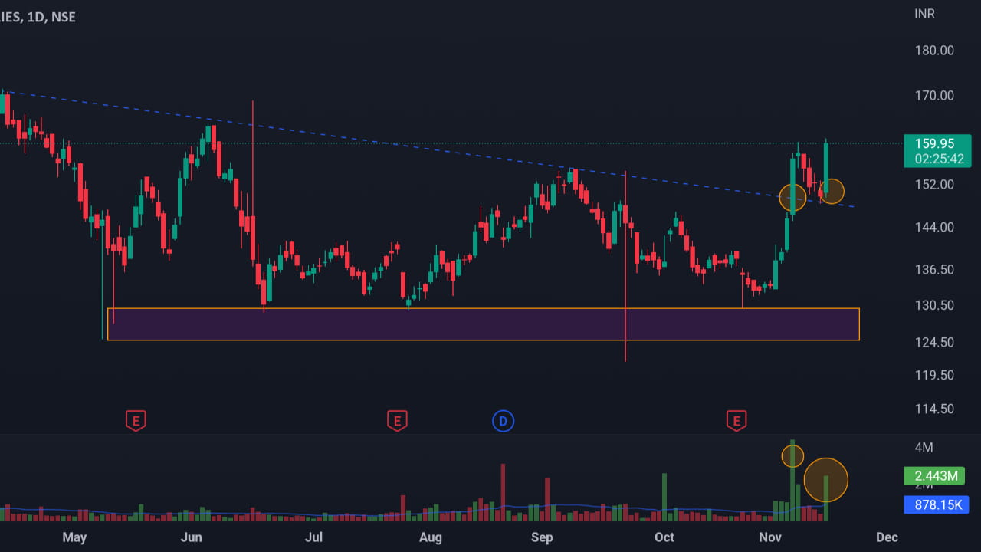Click the green last price label 159.95
The image size is (981, 552).
pyautogui.click(x=936, y=143)
